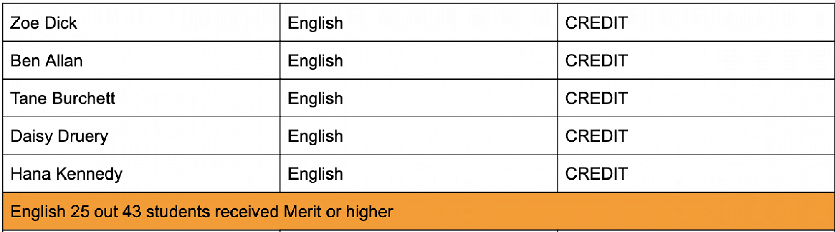This screenshot has width=835, height=232.
Task: Select the English cell beside Daisy Druery
Action: pos(316,136)
